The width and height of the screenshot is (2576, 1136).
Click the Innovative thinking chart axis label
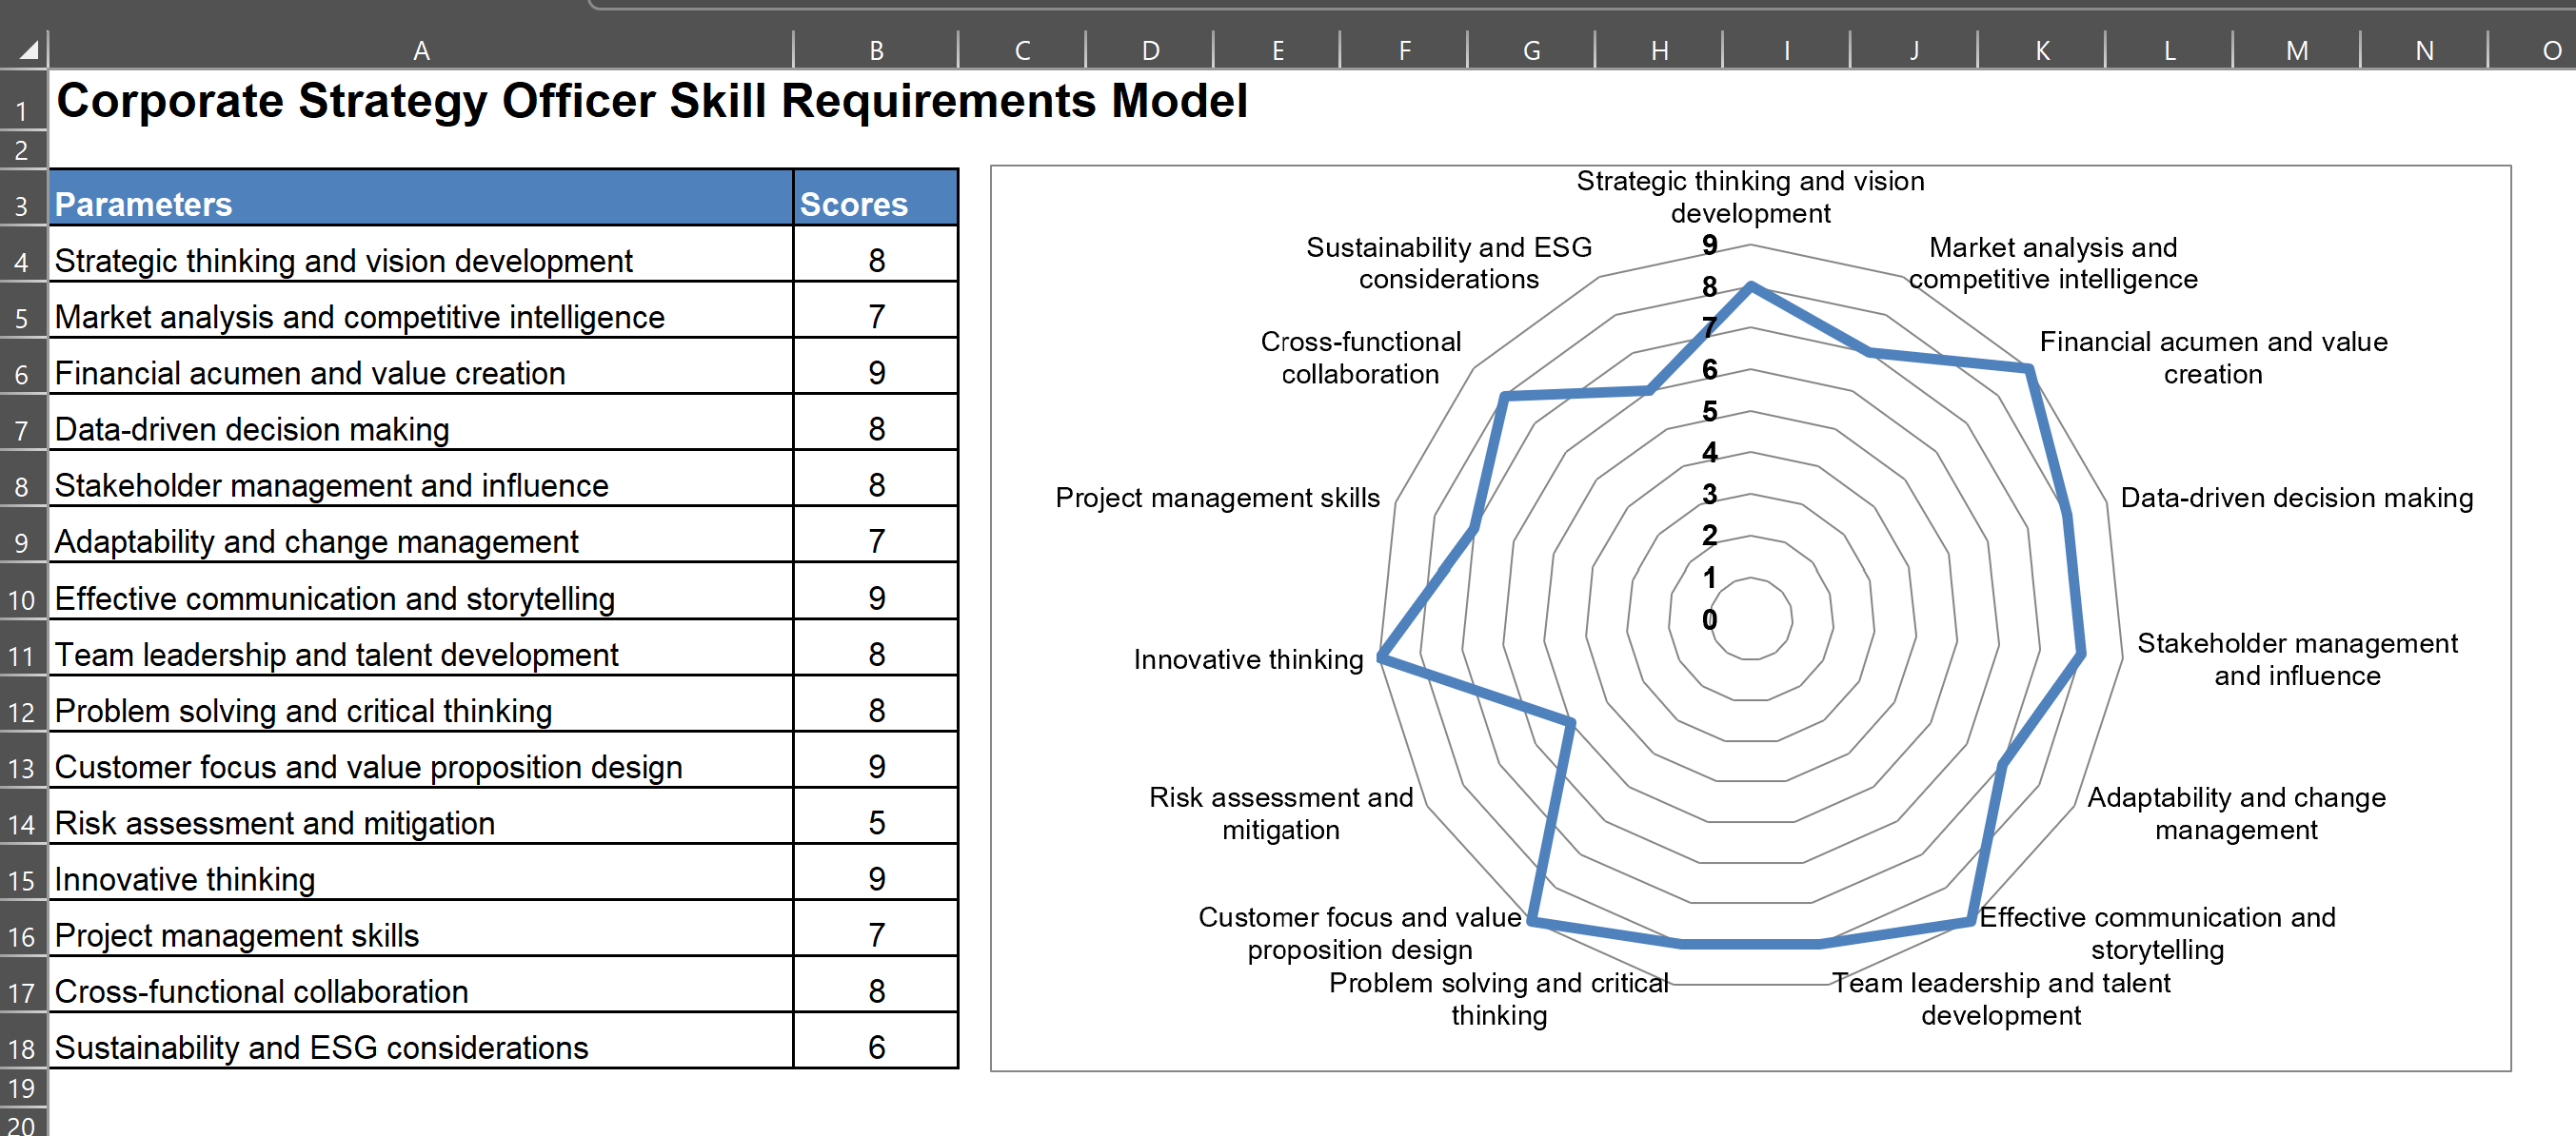[x=1248, y=658]
